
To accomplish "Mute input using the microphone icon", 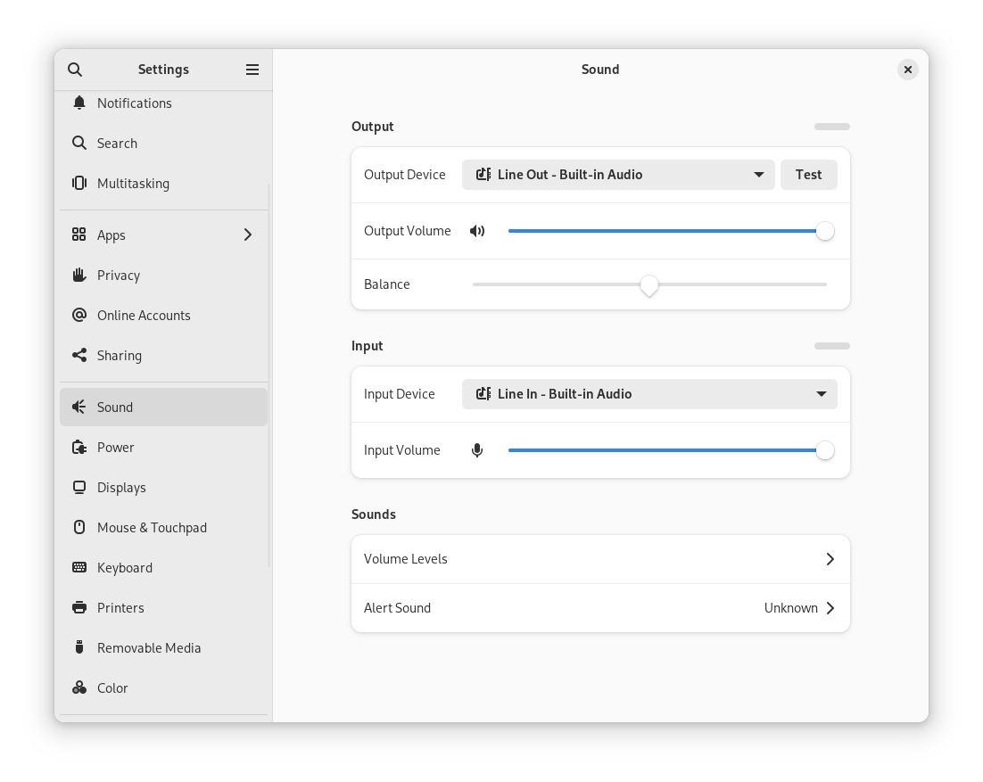I will point(477,449).
